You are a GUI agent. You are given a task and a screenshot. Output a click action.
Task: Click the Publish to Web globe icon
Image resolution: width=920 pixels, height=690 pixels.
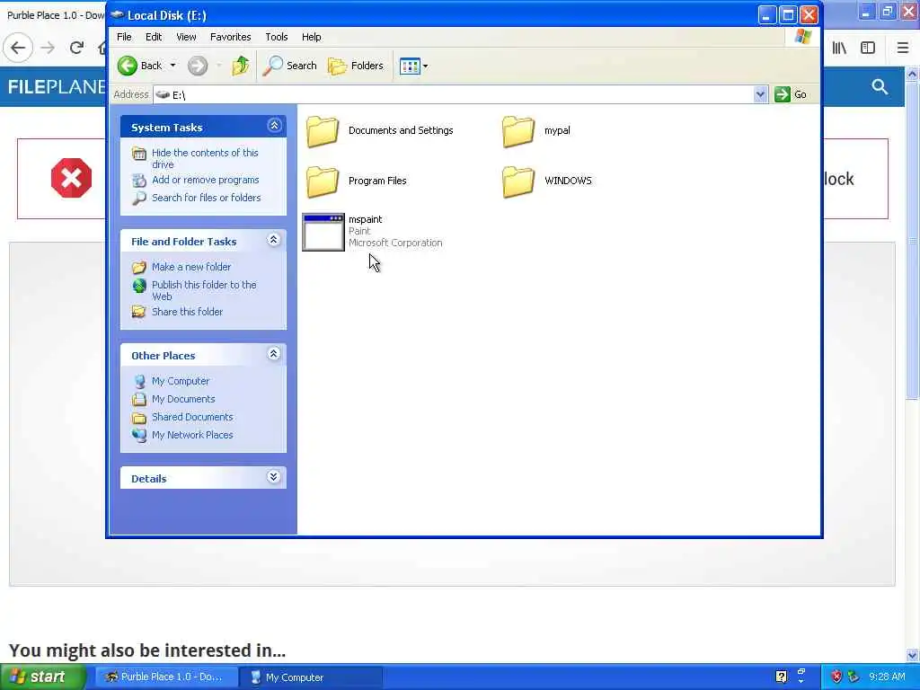(x=139, y=286)
